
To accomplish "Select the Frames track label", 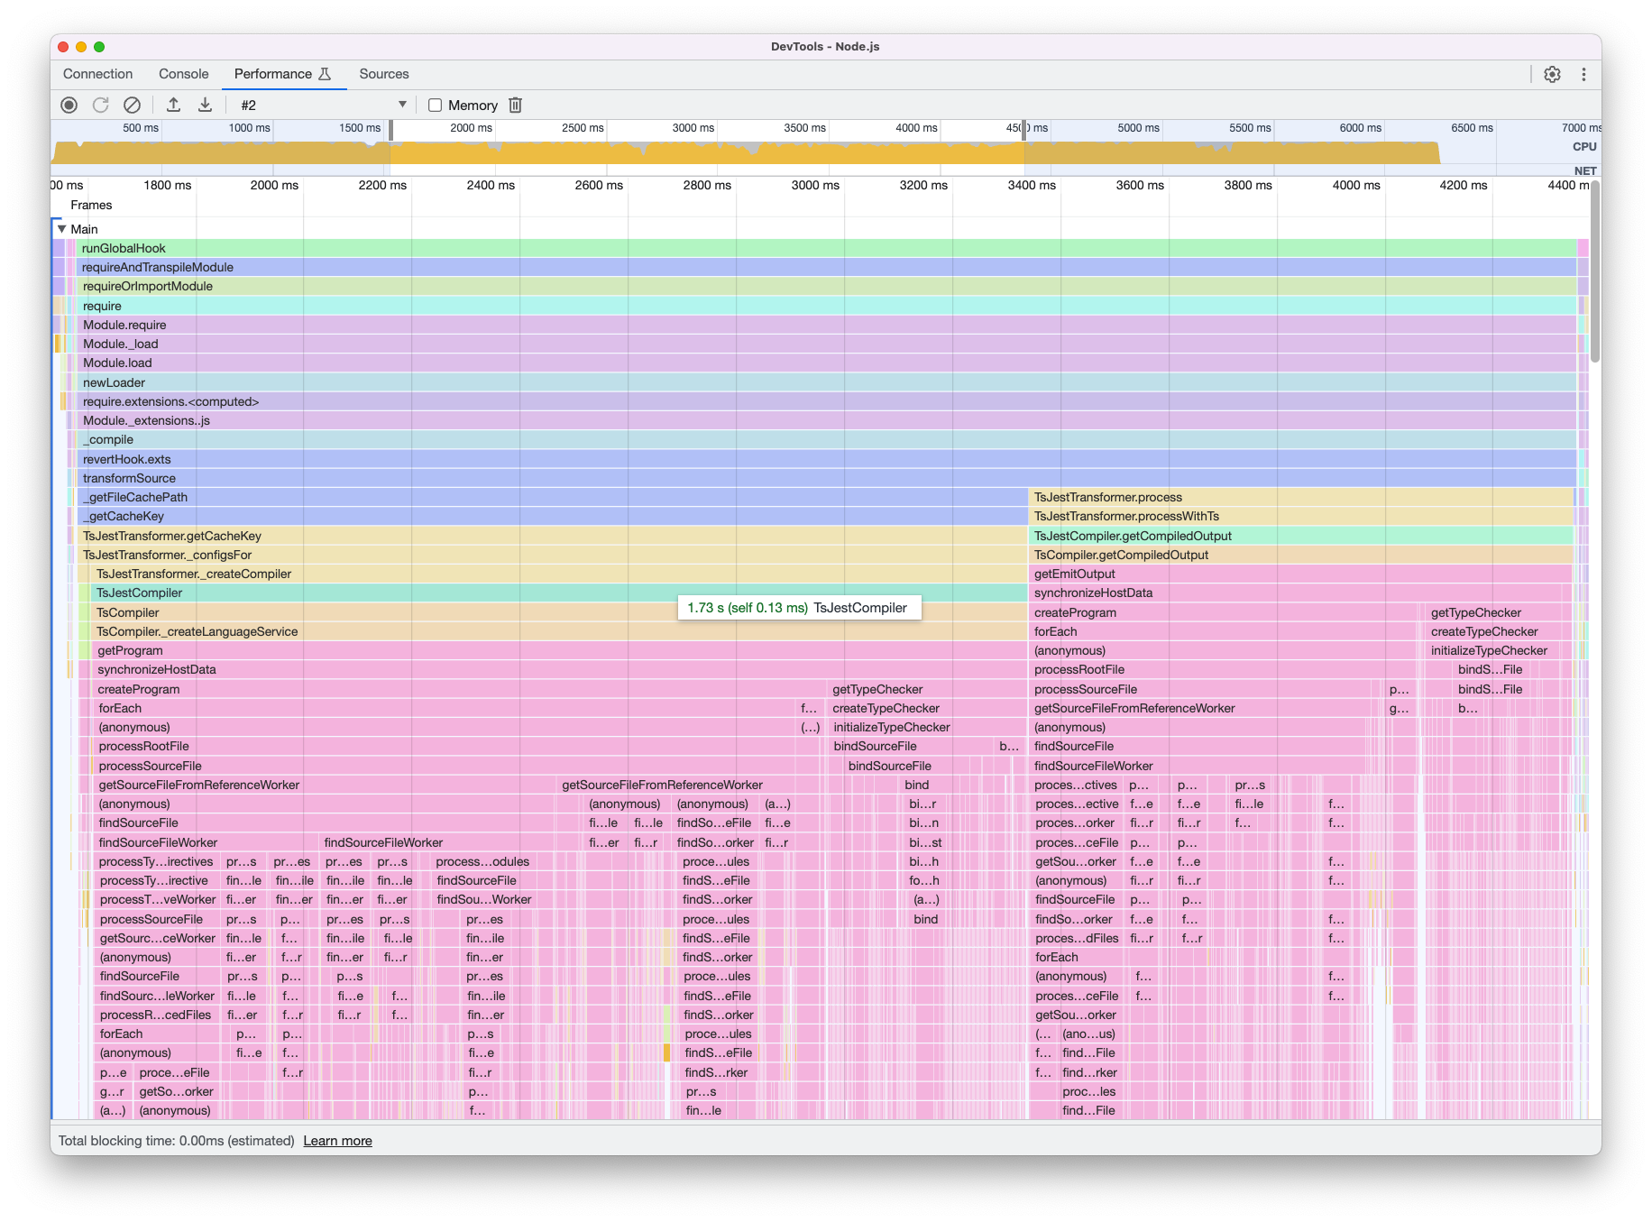I will (x=91, y=205).
